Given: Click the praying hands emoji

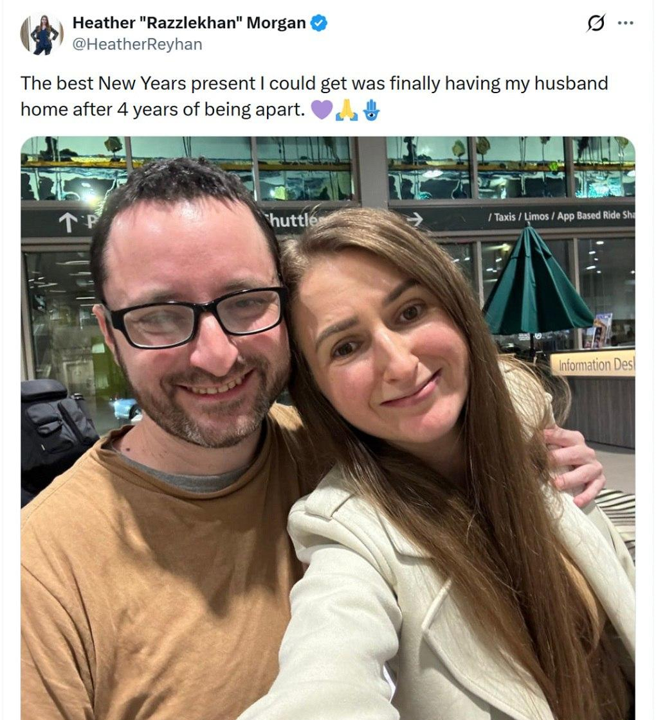Looking at the screenshot, I should tap(347, 110).
